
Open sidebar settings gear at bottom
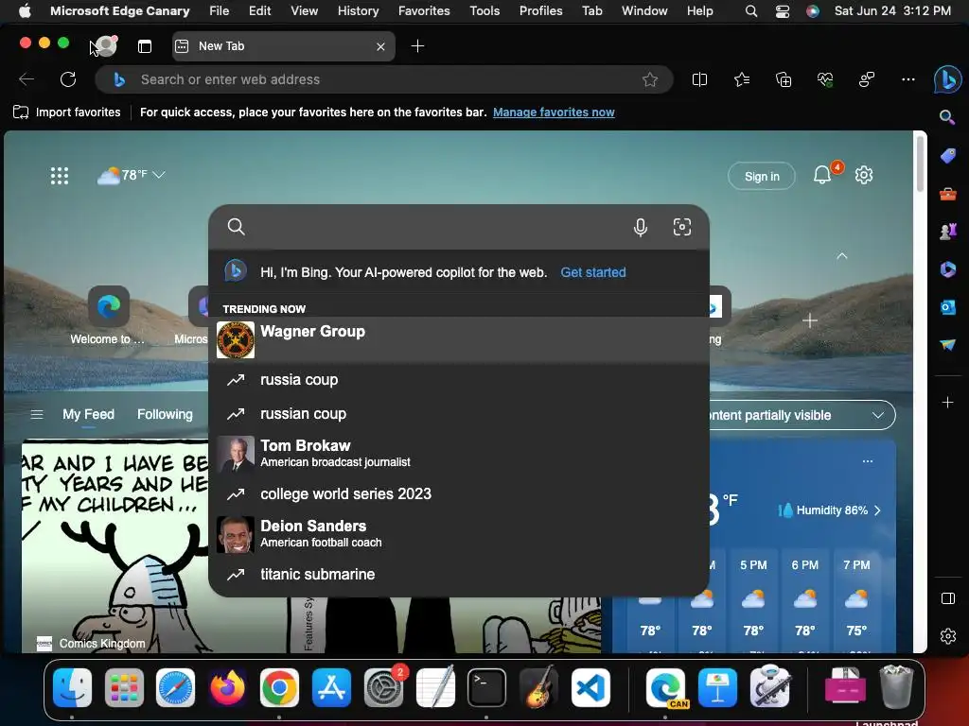[947, 636]
